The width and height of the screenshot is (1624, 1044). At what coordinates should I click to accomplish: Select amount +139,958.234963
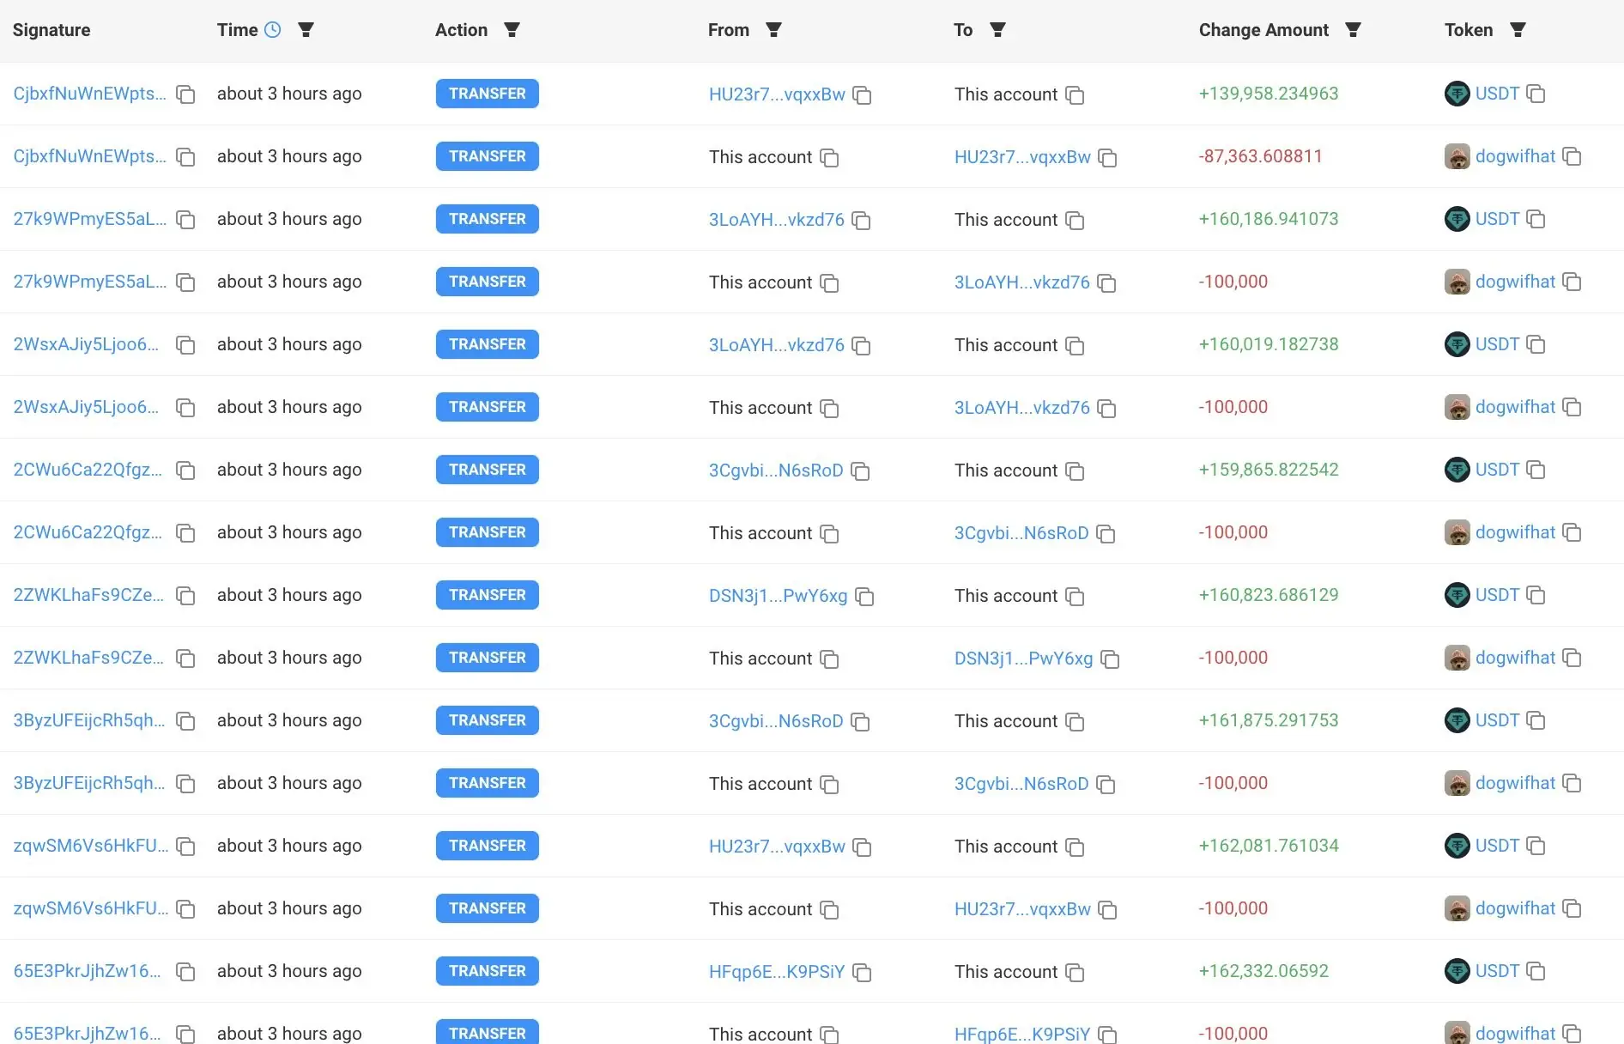click(x=1269, y=94)
